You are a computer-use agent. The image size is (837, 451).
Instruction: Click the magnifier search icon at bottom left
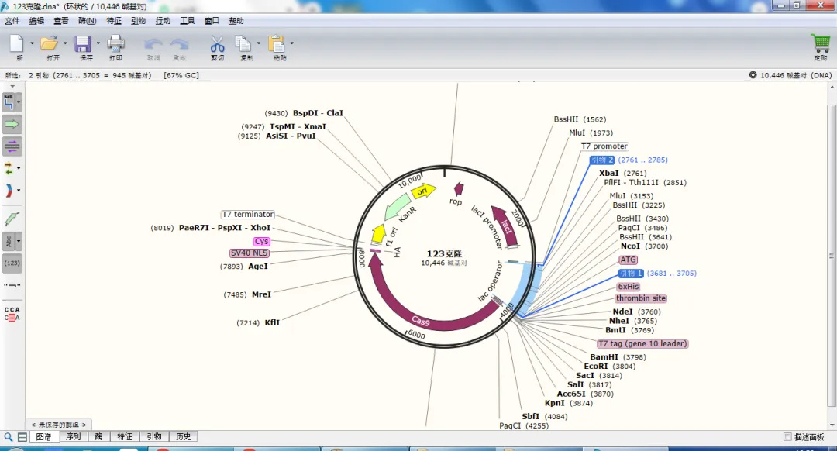(x=9, y=437)
